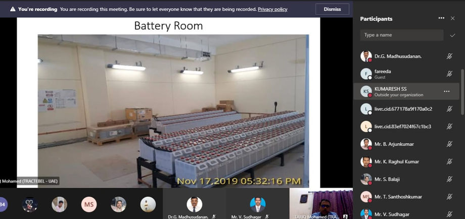This screenshot has width=465, height=219.
Task: Click the Battery Room slide title
Action: click(x=168, y=26)
